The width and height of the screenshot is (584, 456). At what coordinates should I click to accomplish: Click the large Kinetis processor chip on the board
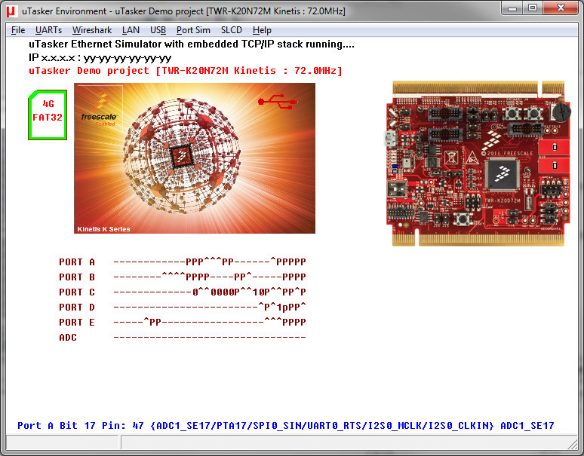pos(503,174)
